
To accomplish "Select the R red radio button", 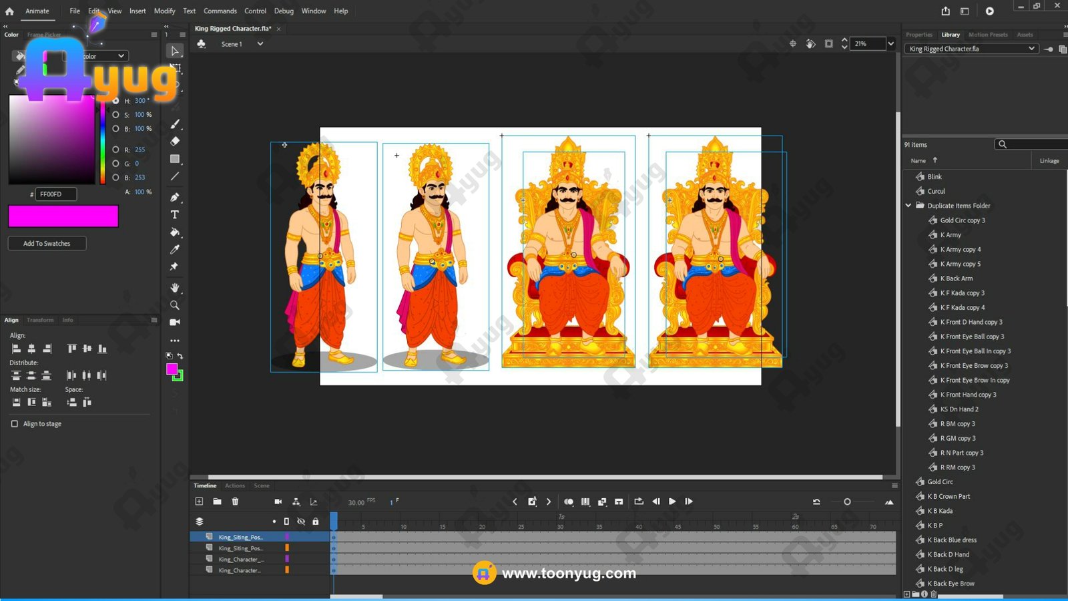I will point(116,150).
